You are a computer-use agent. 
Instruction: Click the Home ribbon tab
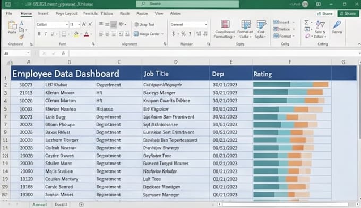pyautogui.click(x=26, y=13)
